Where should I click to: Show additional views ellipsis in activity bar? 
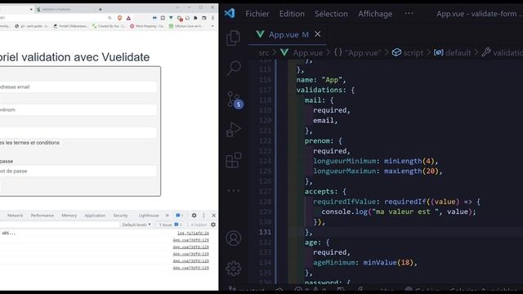pos(234,190)
